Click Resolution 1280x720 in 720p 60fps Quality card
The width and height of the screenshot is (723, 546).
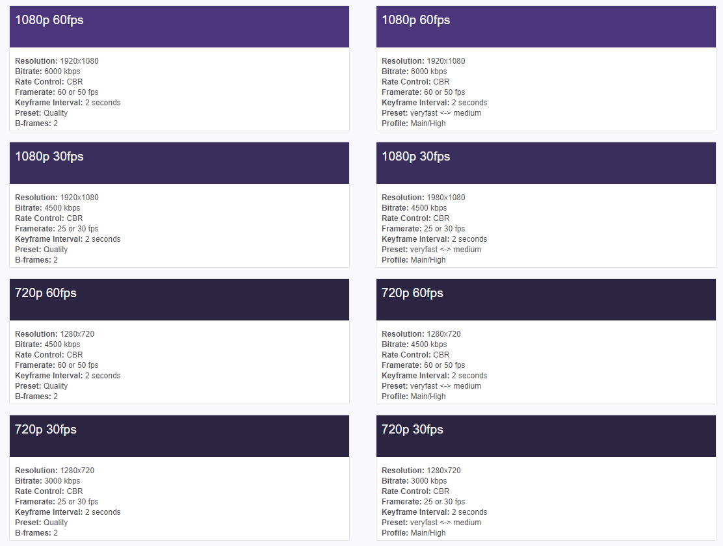coord(55,334)
